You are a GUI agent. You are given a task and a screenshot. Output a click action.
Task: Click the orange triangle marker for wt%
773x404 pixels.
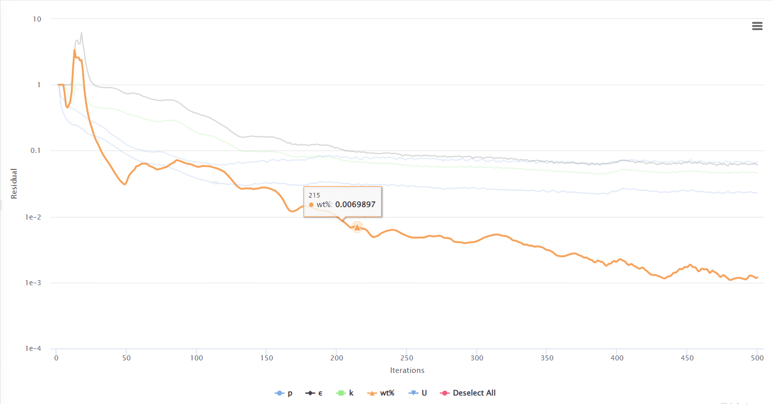point(372,393)
